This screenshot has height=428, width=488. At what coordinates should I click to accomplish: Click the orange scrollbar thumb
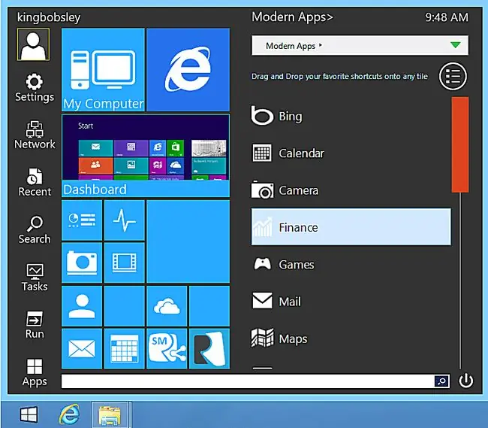[460, 144]
